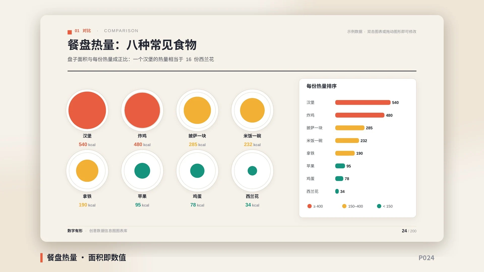Click the 拿铁 plate graphic
Screen dimensions: 484x272
87,171
